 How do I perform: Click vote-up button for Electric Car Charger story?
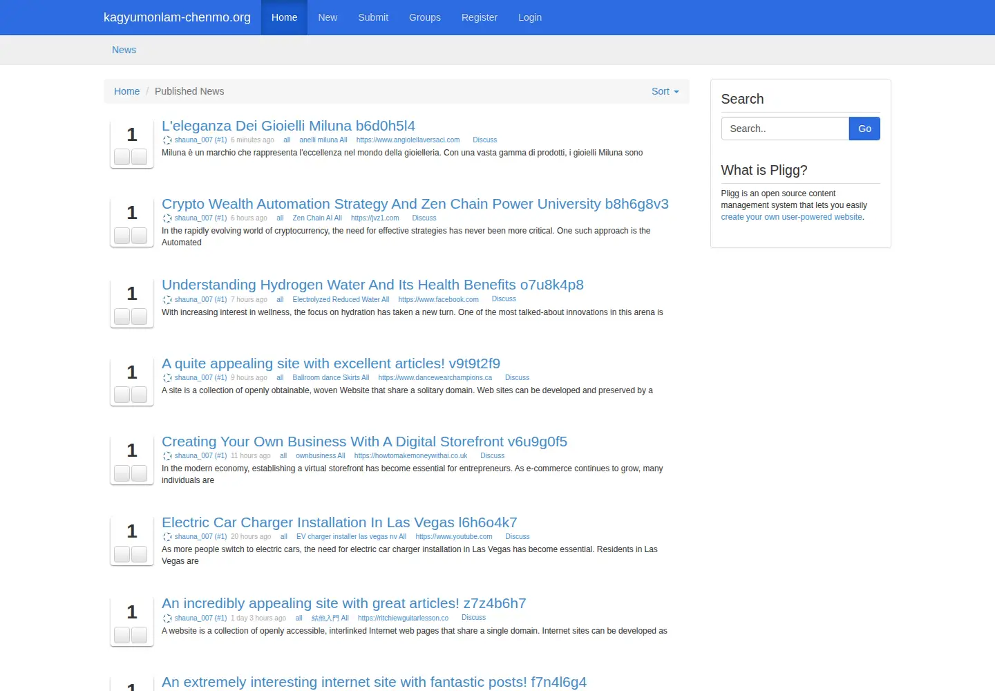click(122, 554)
